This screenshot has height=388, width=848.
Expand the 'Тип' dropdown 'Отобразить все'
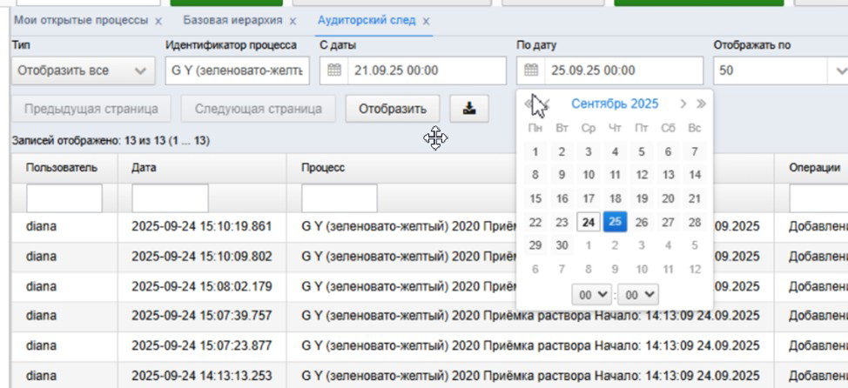81,70
